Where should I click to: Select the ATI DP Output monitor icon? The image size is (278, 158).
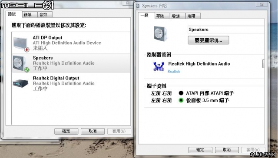pos(21,44)
